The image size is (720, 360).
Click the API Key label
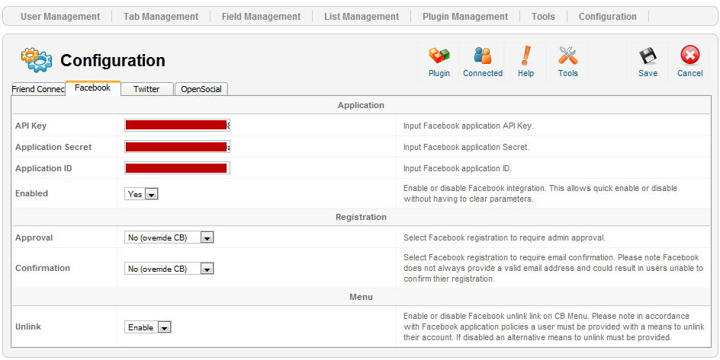[31, 126]
